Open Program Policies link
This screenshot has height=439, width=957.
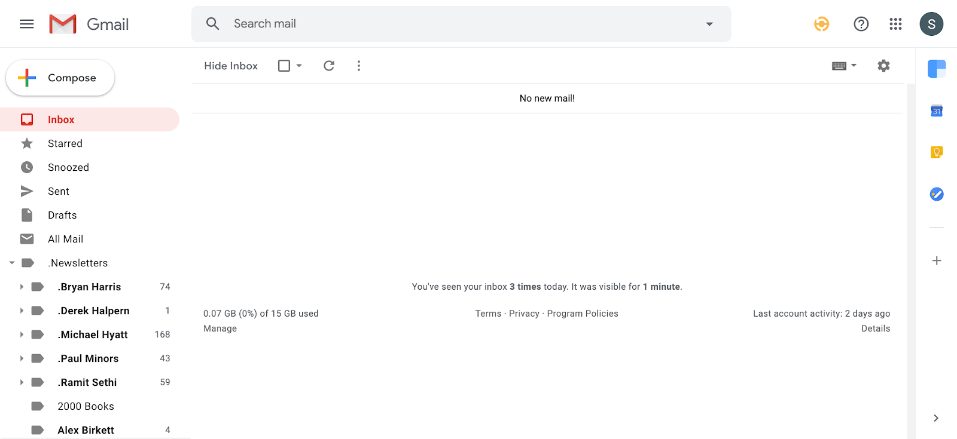[x=583, y=314]
